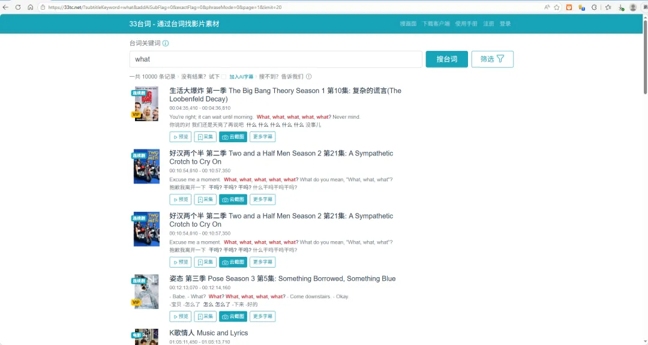
Task: Click the info icon beside 台词关键词
Action: (x=166, y=43)
